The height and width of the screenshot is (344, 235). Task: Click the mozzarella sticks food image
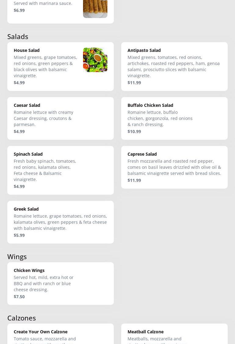[95, 9]
